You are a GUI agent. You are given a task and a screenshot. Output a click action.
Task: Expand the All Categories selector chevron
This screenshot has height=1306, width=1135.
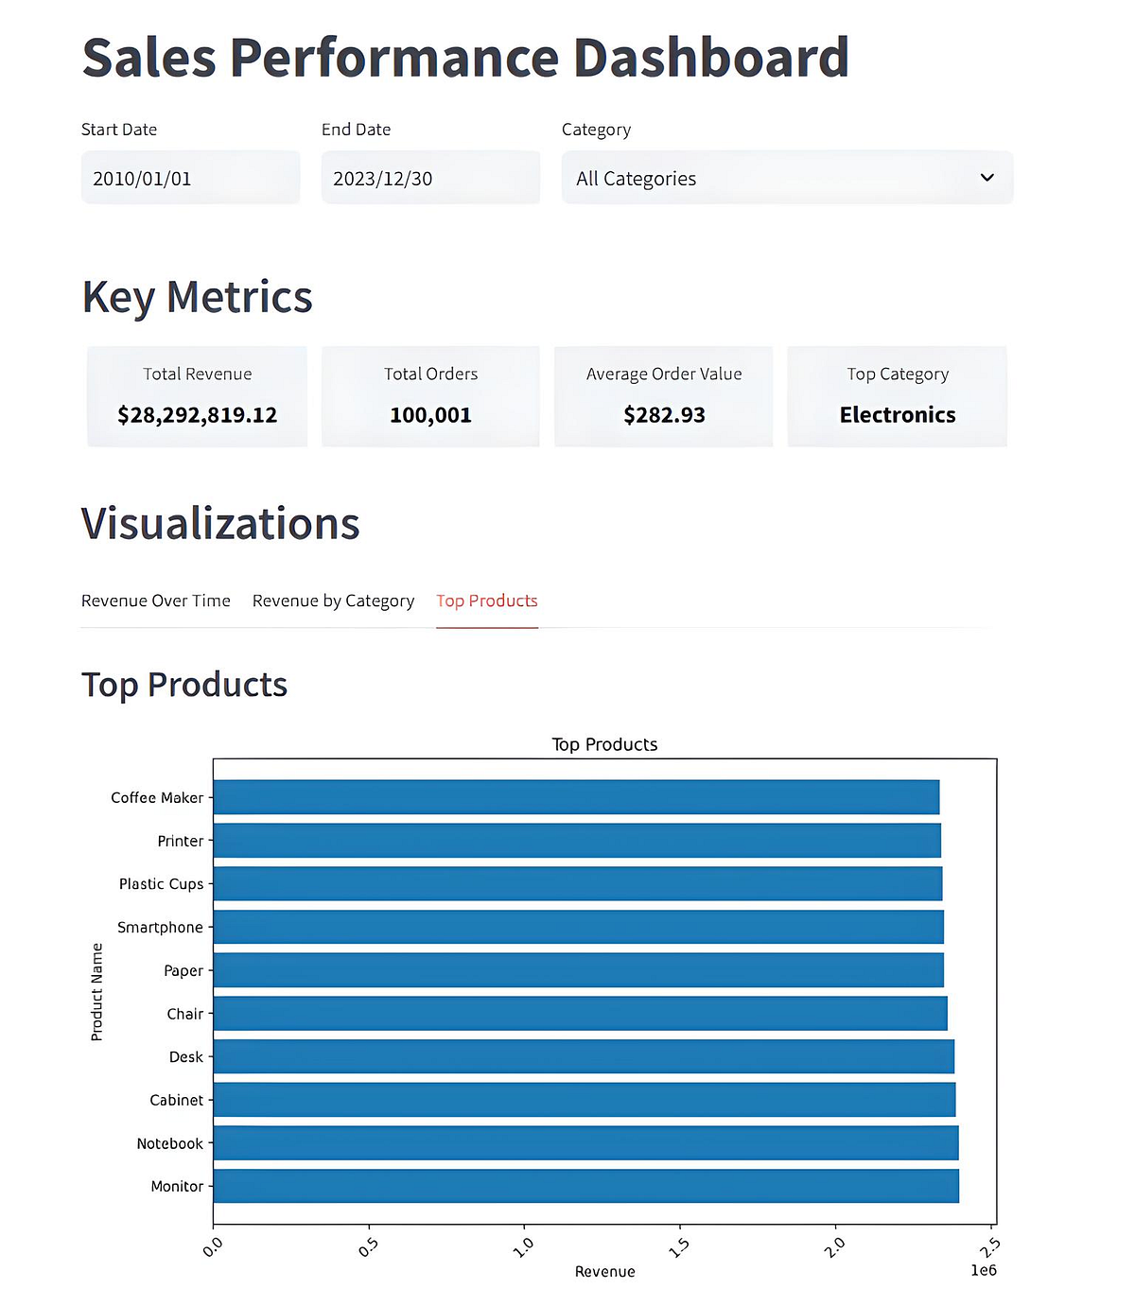[x=987, y=178]
